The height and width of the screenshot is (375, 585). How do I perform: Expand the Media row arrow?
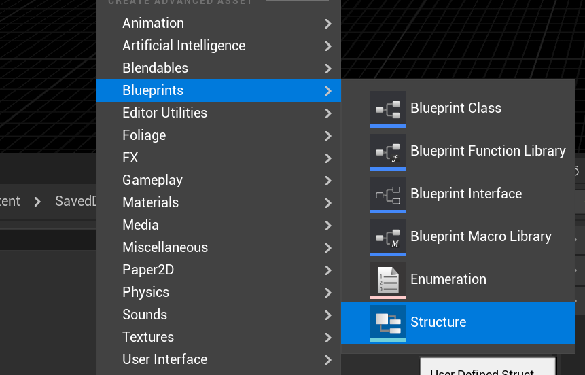coord(328,226)
